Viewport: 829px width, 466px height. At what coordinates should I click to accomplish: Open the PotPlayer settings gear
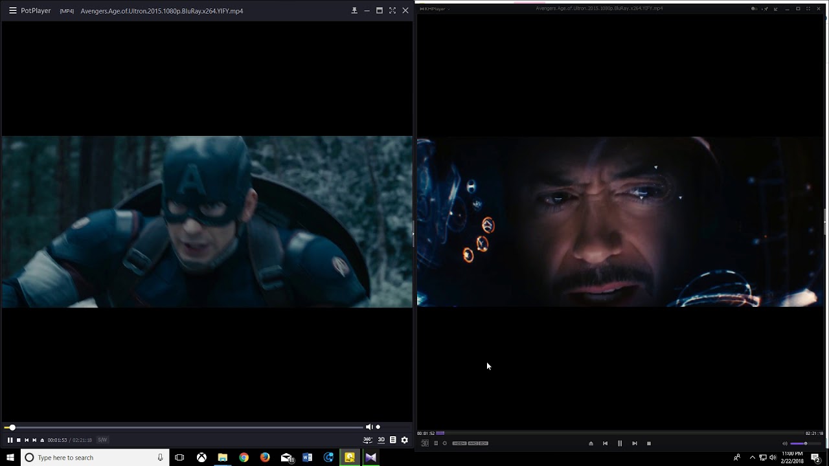click(x=405, y=440)
